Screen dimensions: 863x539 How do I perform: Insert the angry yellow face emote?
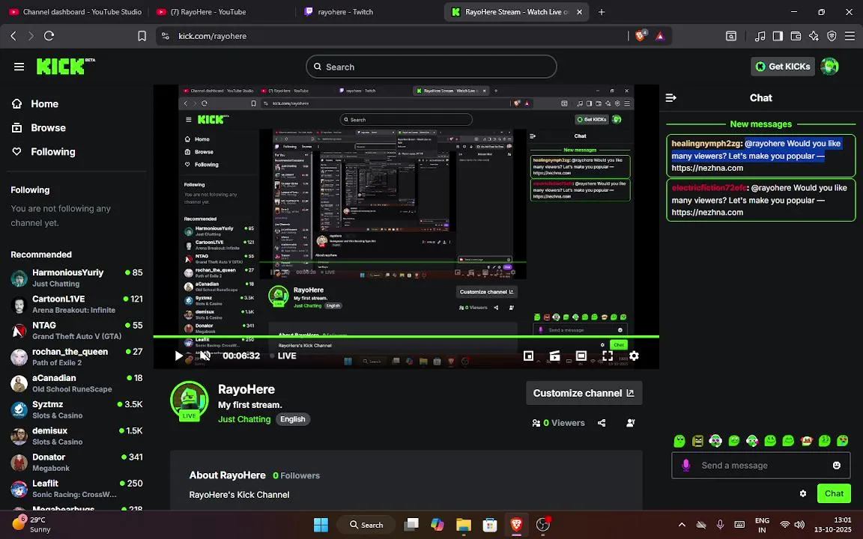[698, 440]
